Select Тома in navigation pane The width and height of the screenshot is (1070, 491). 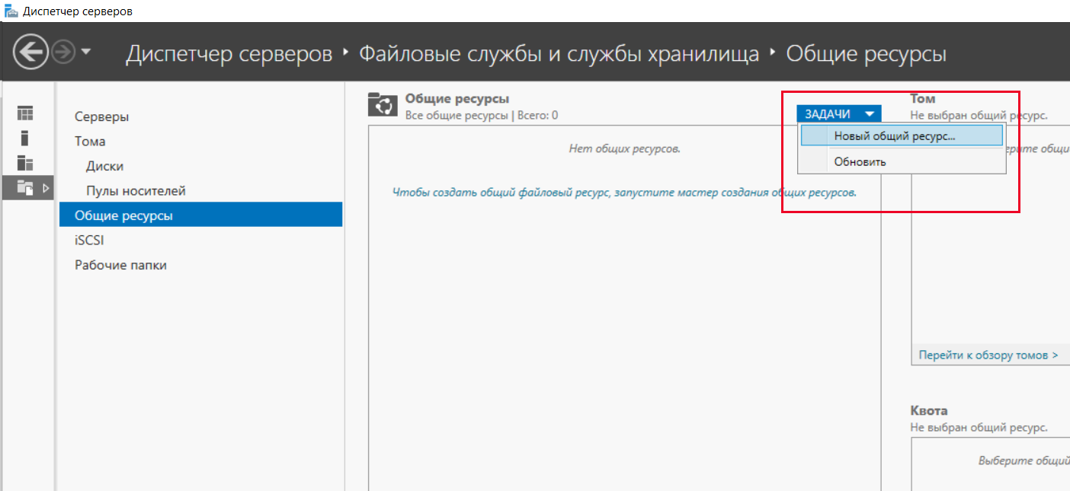90,141
